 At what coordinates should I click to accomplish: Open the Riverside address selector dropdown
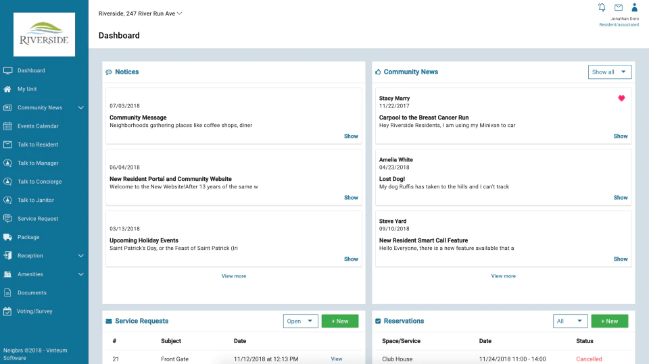(141, 14)
